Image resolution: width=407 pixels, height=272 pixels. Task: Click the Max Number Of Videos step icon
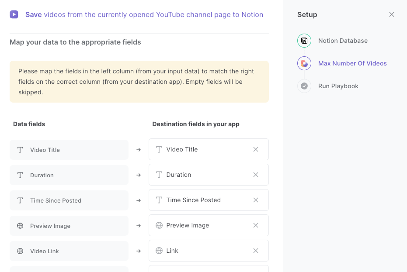304,63
